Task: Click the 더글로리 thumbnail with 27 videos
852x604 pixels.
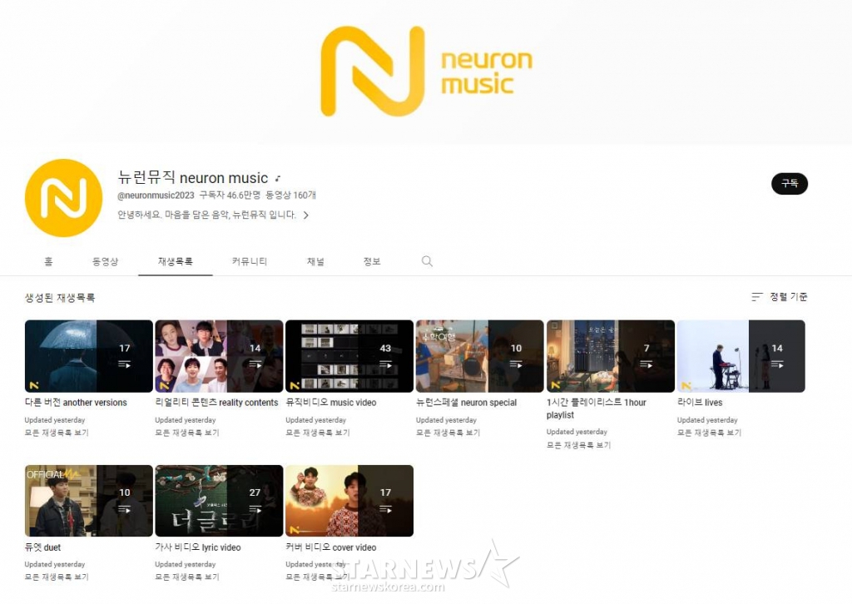Action: 219,500
